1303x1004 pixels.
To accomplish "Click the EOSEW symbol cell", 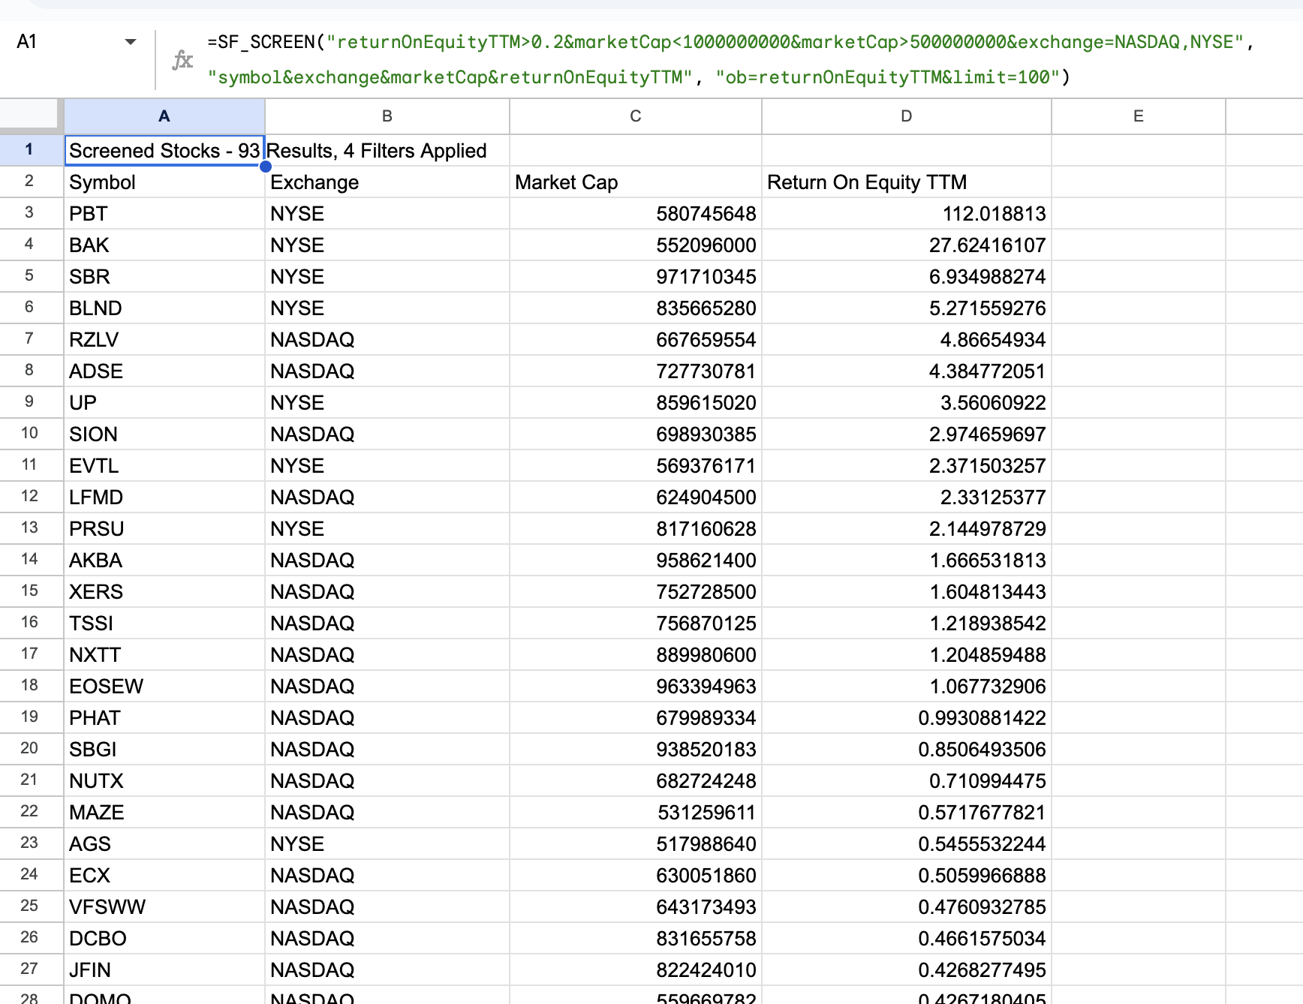I will click(164, 687).
